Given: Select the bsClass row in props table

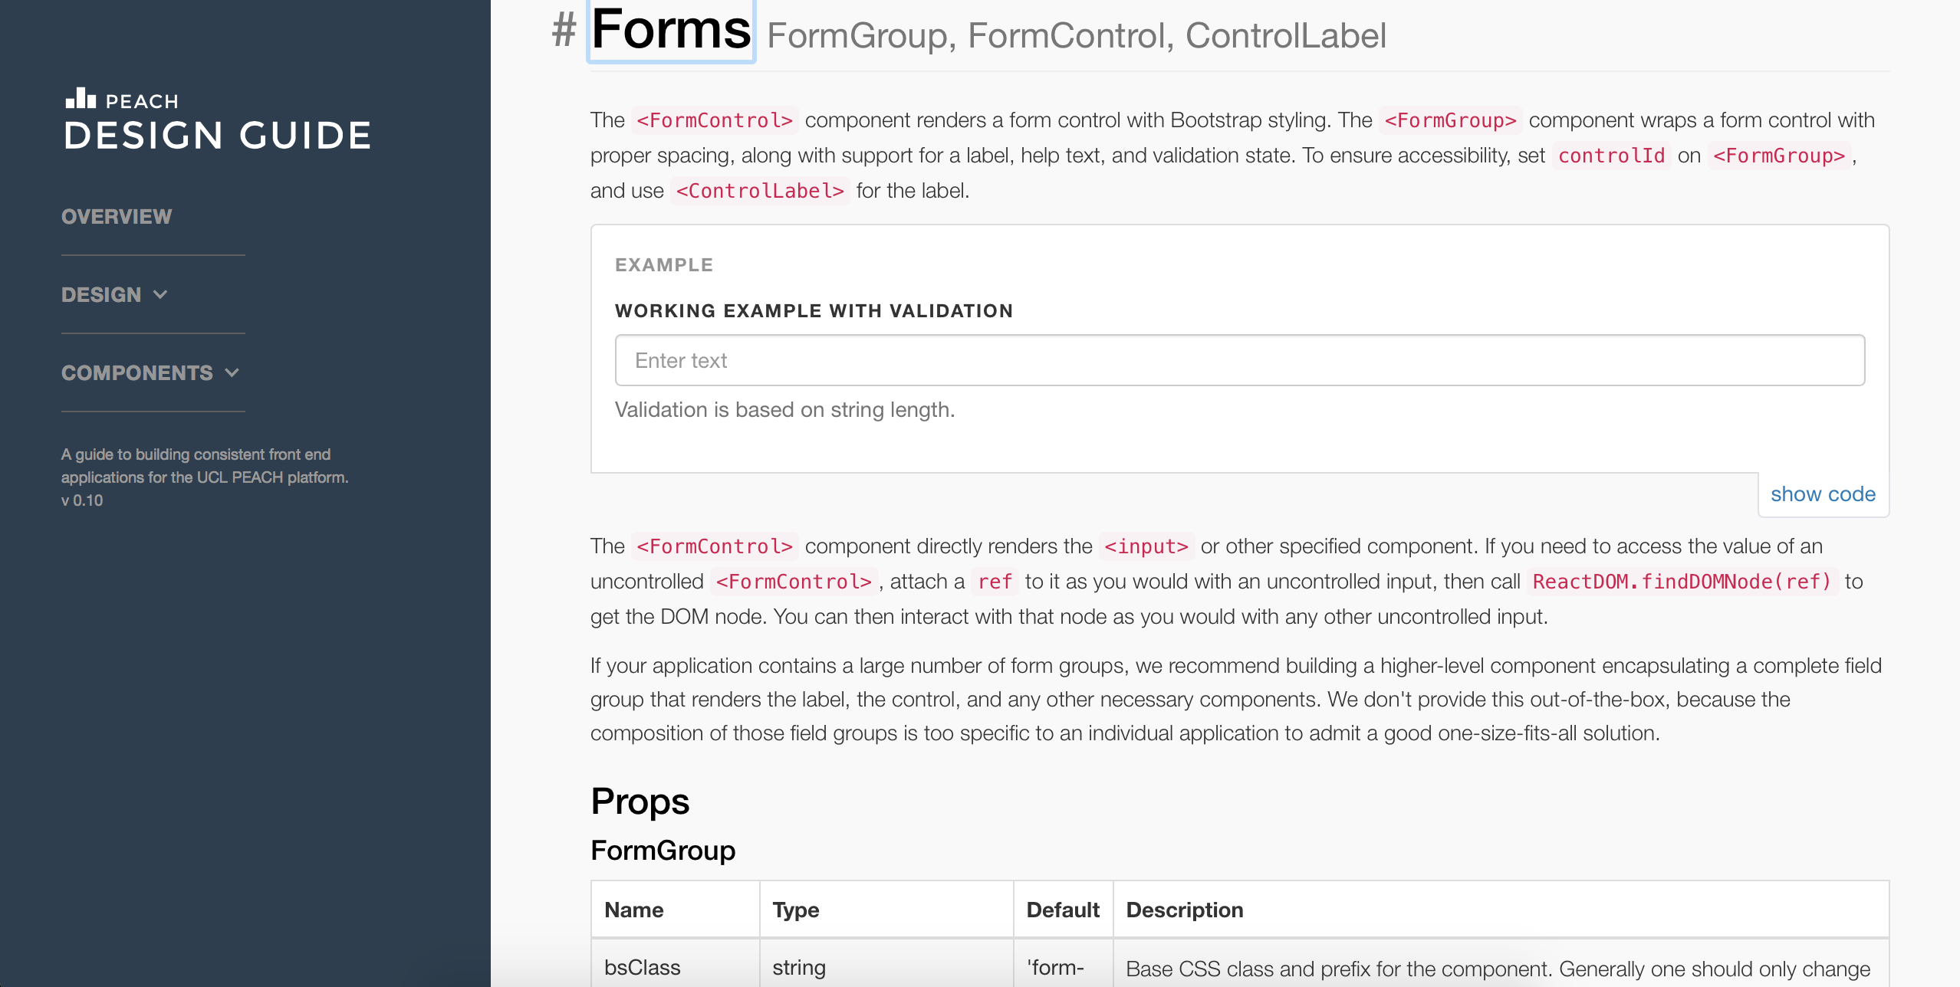Looking at the screenshot, I should pyautogui.click(x=1240, y=968).
